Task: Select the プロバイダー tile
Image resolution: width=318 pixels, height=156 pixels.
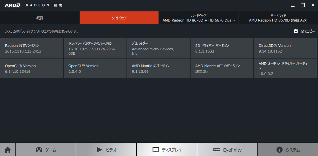Action: tap(159, 48)
